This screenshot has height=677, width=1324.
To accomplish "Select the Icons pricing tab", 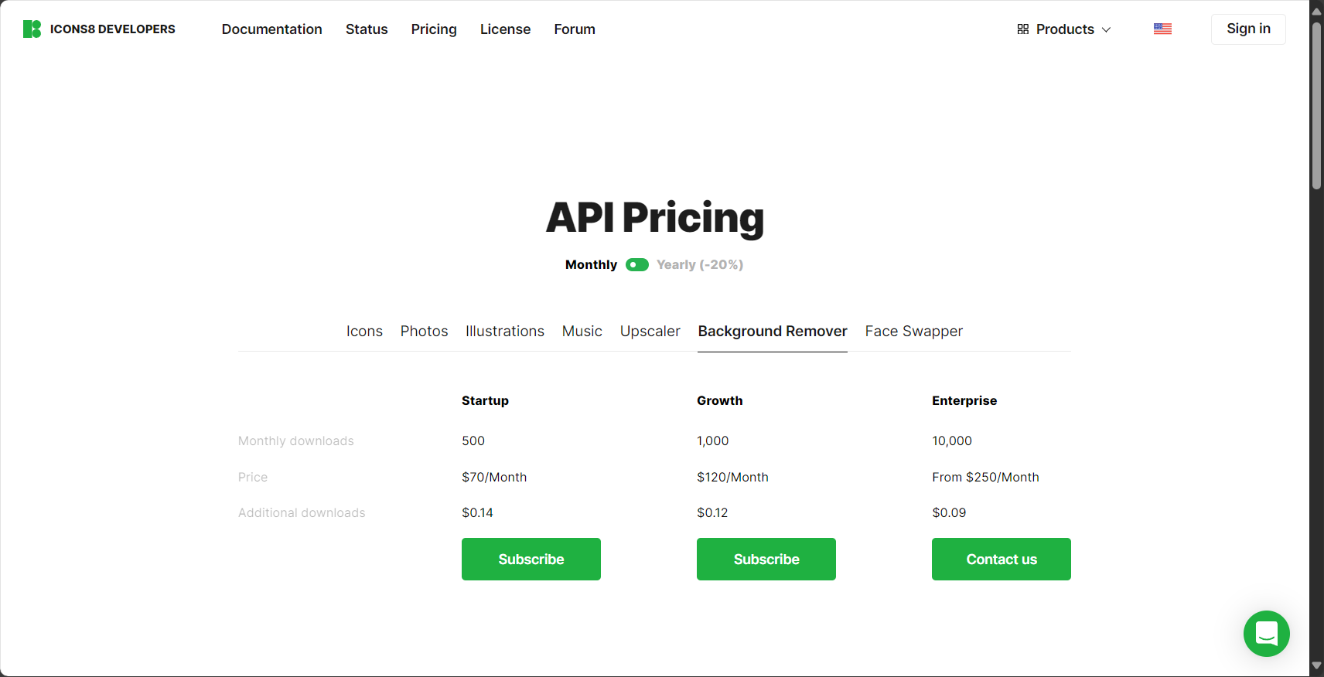I will pyautogui.click(x=364, y=332).
